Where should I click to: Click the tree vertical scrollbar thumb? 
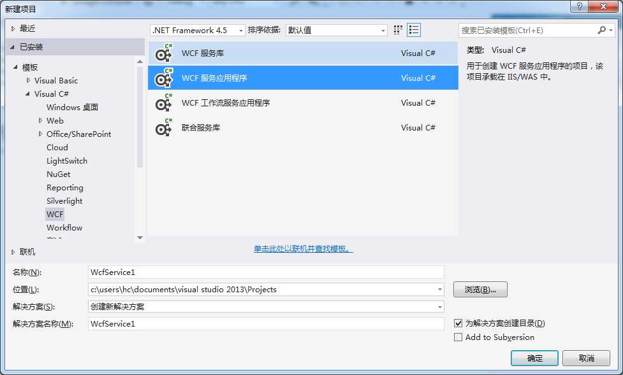[x=140, y=117]
